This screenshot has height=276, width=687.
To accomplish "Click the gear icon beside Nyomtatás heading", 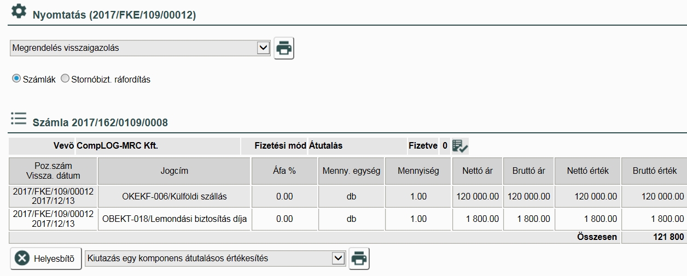I will click(x=19, y=11).
